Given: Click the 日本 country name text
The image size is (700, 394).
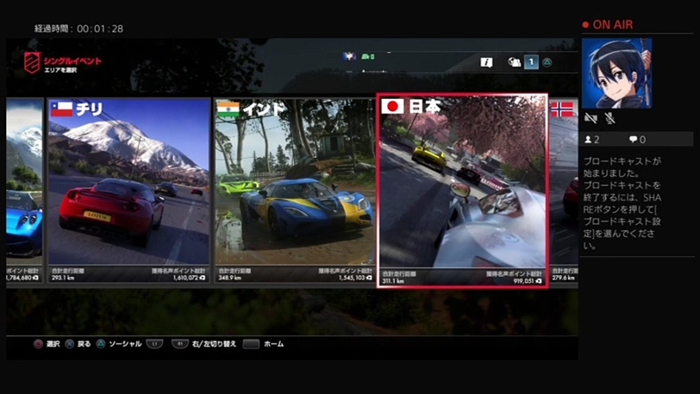Looking at the screenshot, I should (425, 107).
